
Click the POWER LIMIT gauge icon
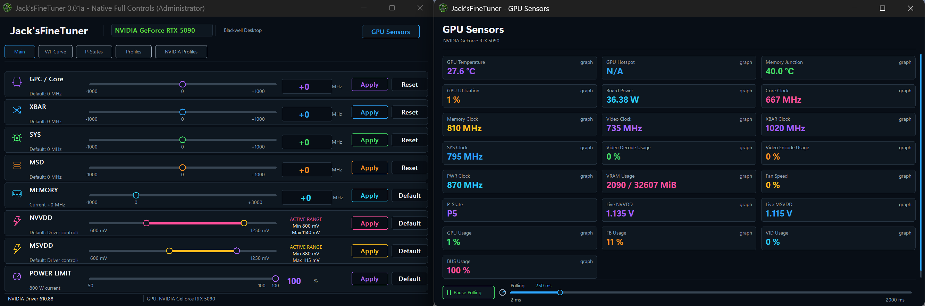pos(17,276)
